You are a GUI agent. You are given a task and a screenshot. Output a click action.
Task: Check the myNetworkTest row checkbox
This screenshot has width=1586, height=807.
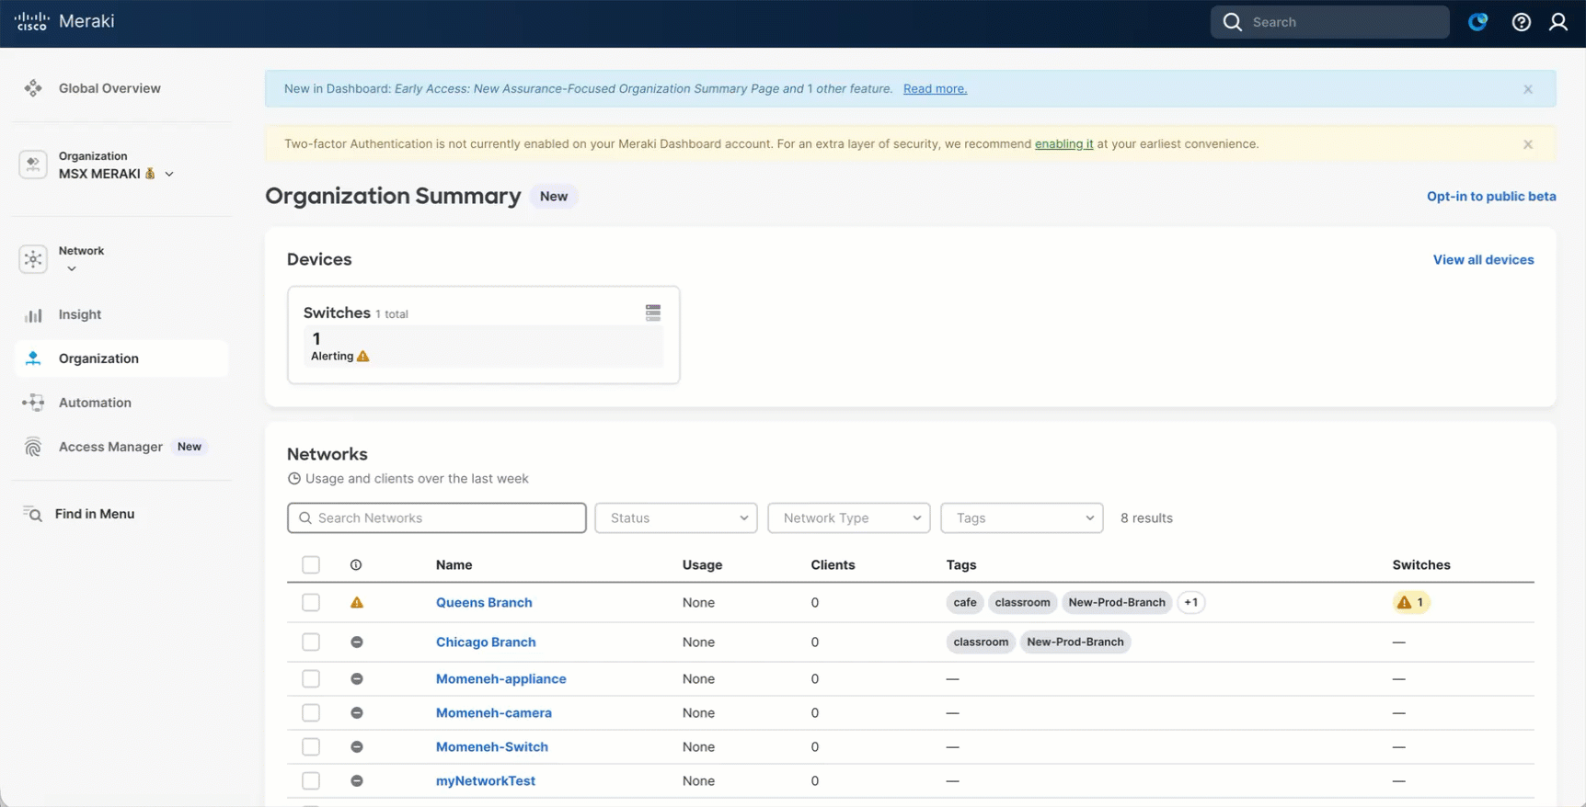[x=311, y=780]
